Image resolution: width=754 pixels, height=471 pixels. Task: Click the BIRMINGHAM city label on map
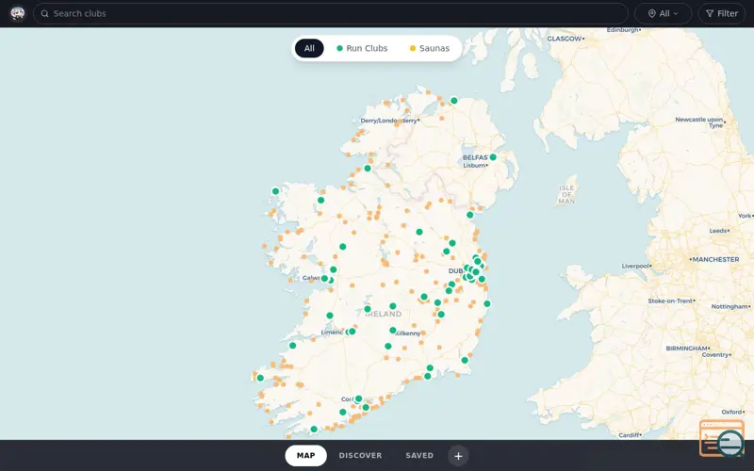pos(686,348)
